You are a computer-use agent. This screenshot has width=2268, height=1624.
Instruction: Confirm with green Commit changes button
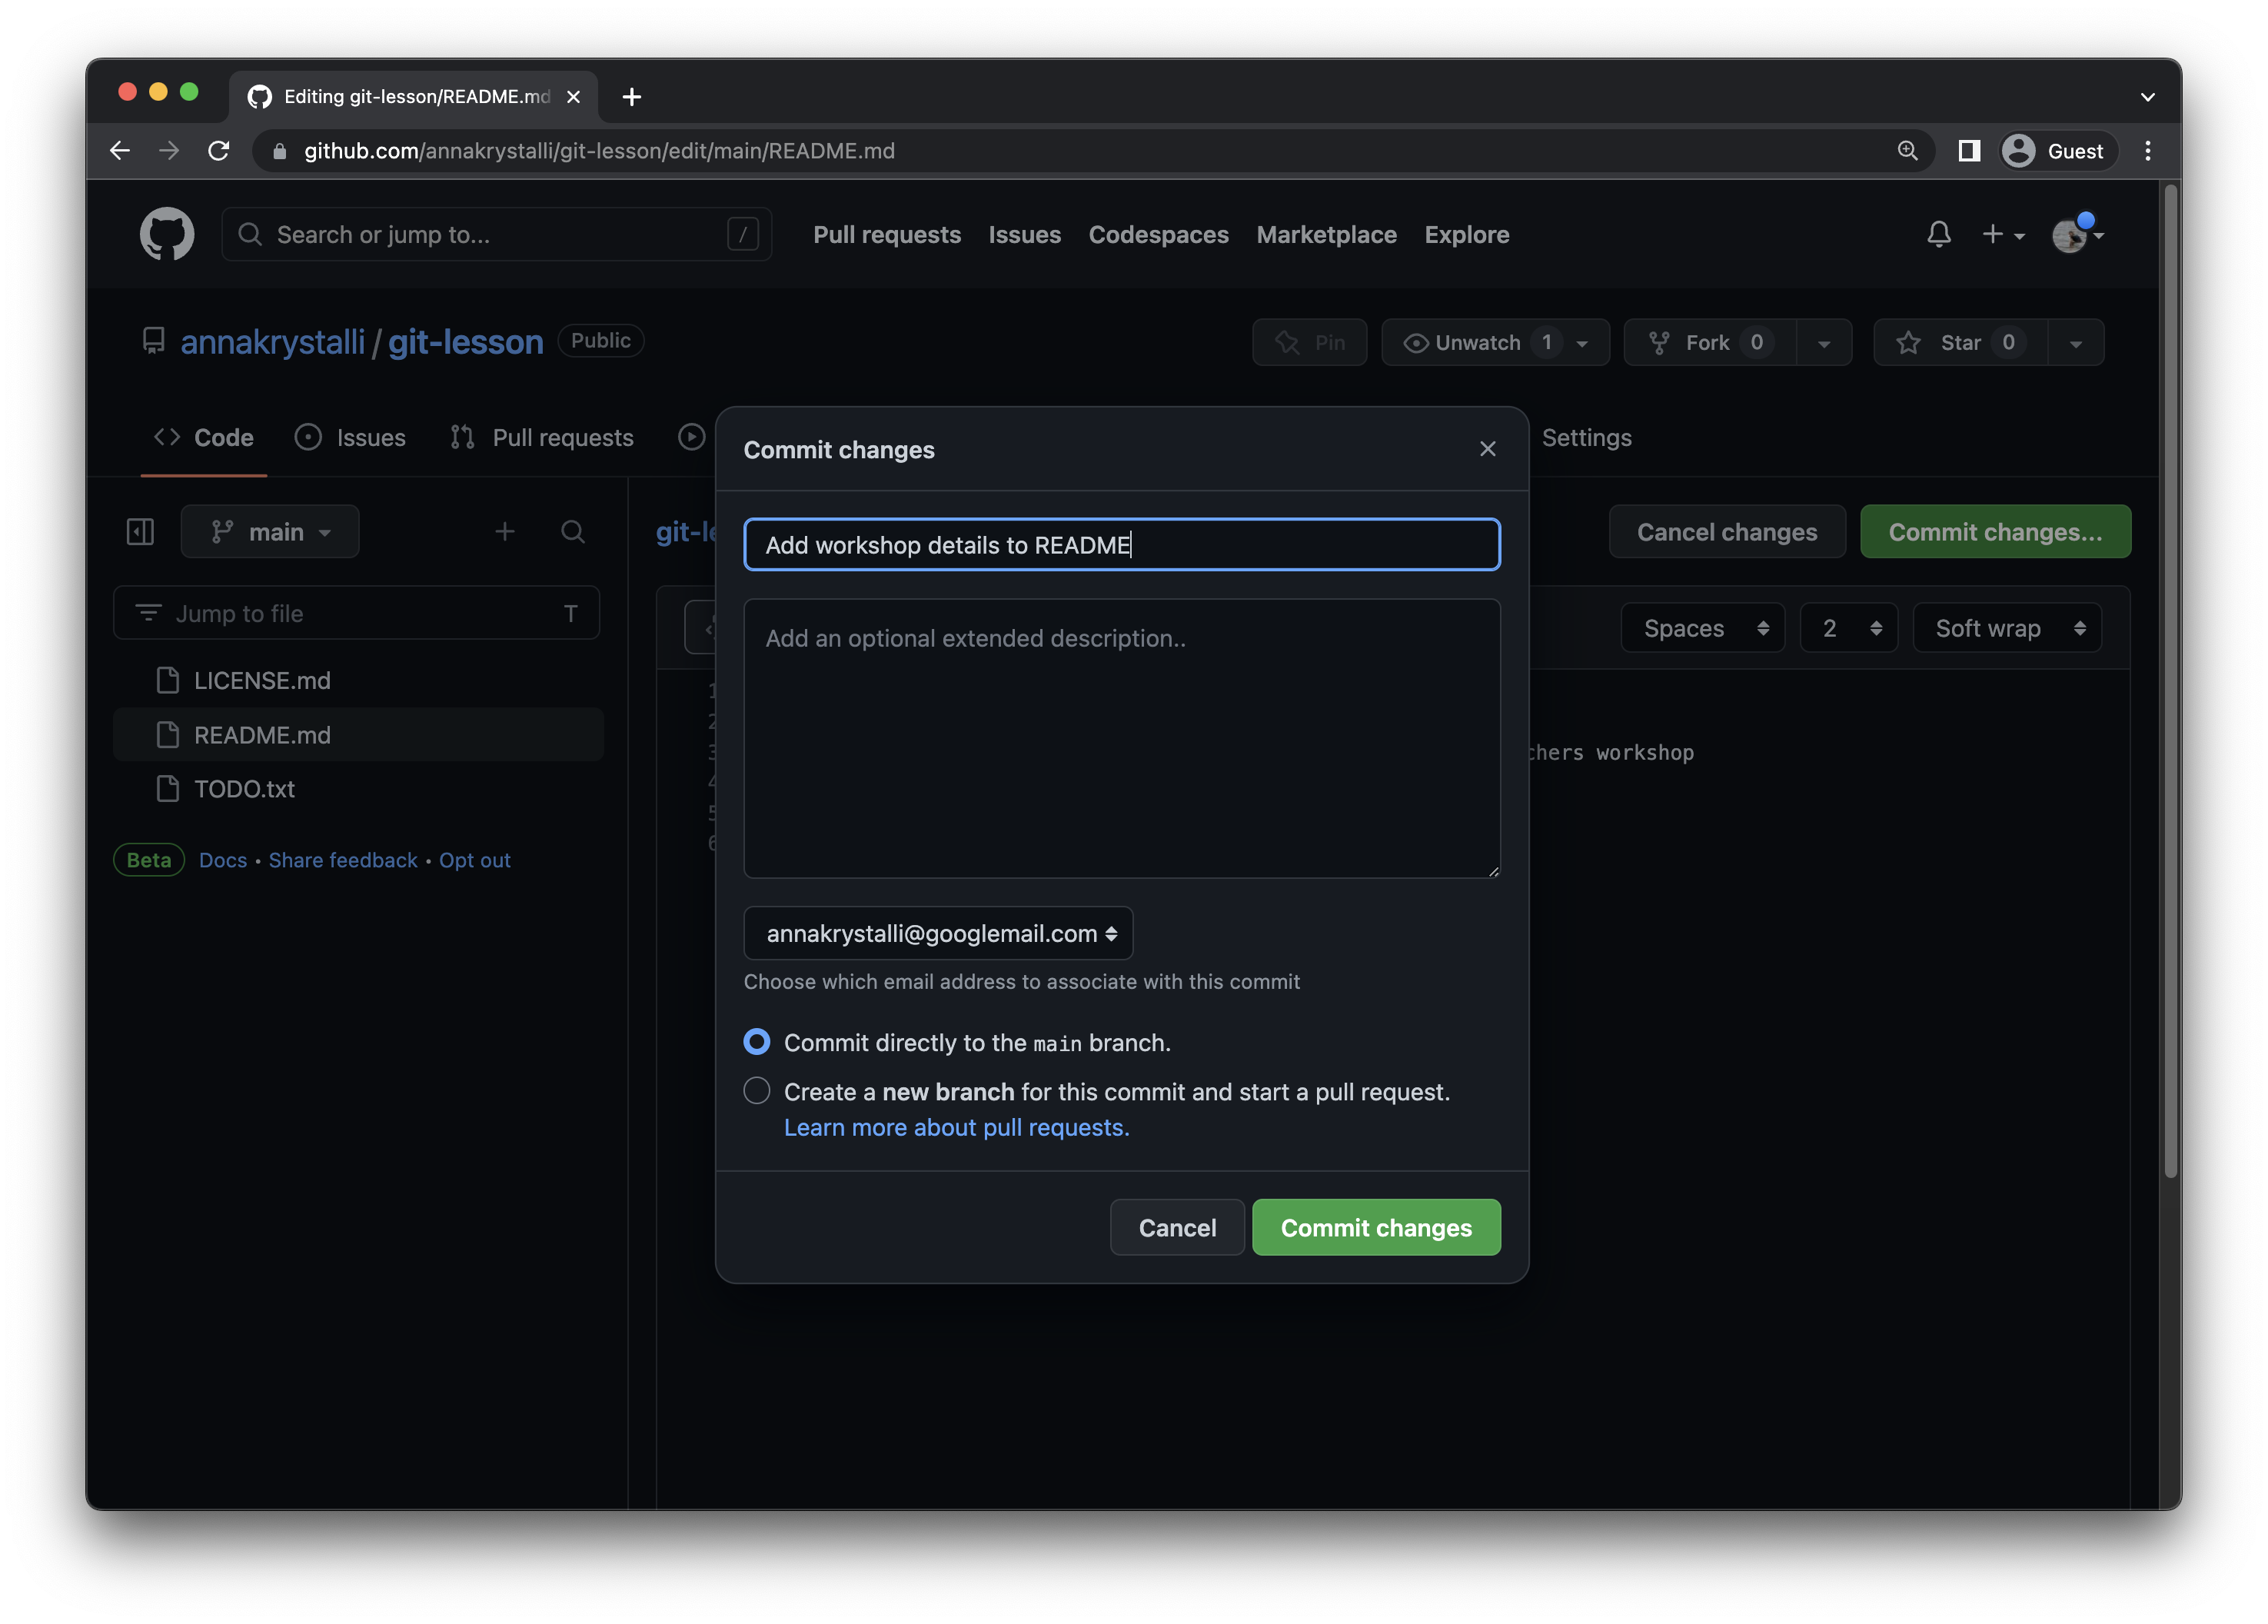coord(1375,1227)
